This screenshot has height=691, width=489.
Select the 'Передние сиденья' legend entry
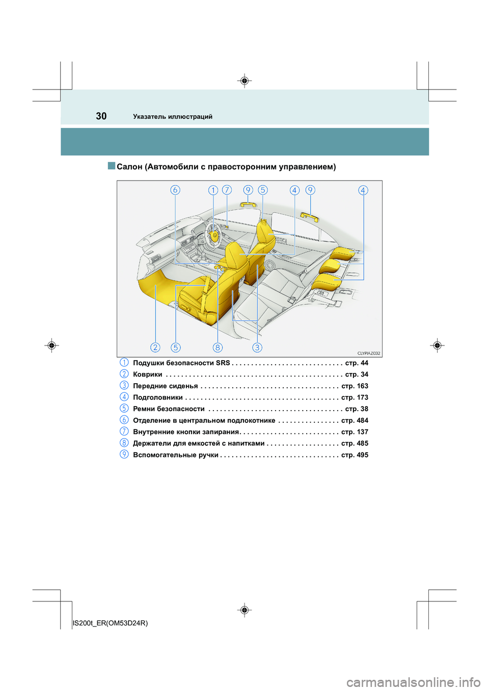coord(165,386)
